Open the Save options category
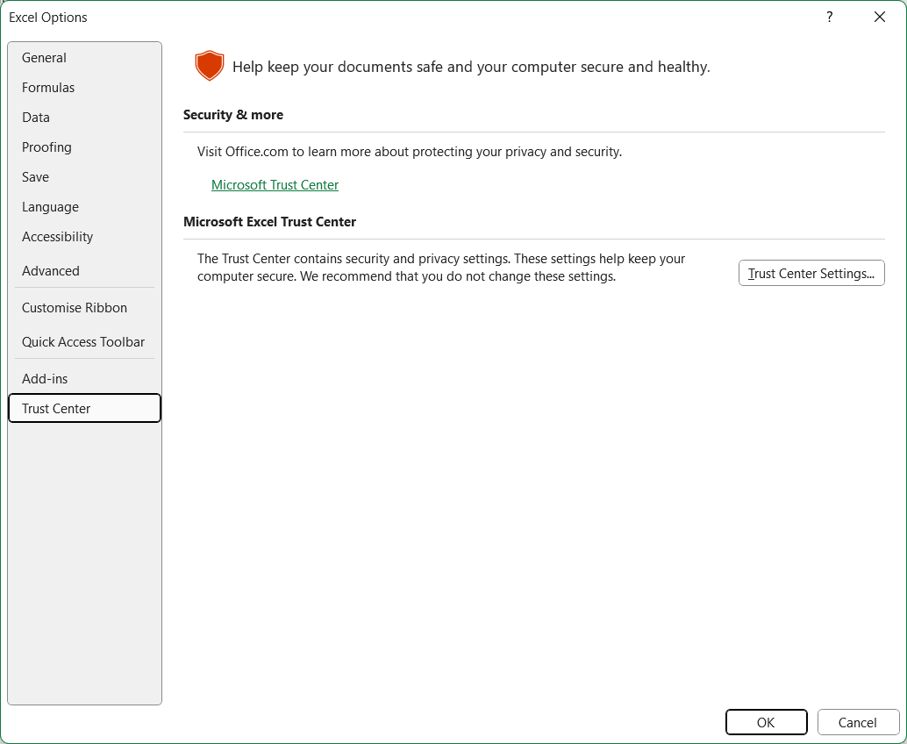 tap(35, 177)
